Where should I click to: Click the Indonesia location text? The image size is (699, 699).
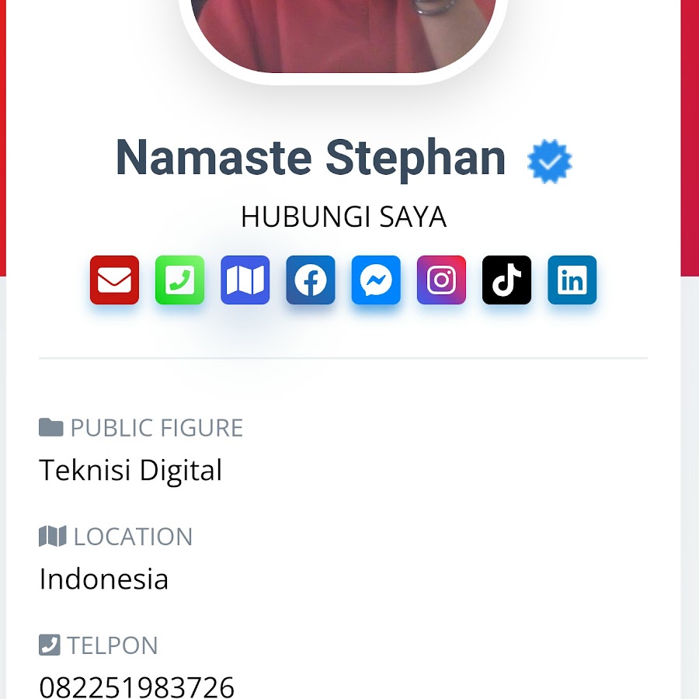click(x=103, y=579)
